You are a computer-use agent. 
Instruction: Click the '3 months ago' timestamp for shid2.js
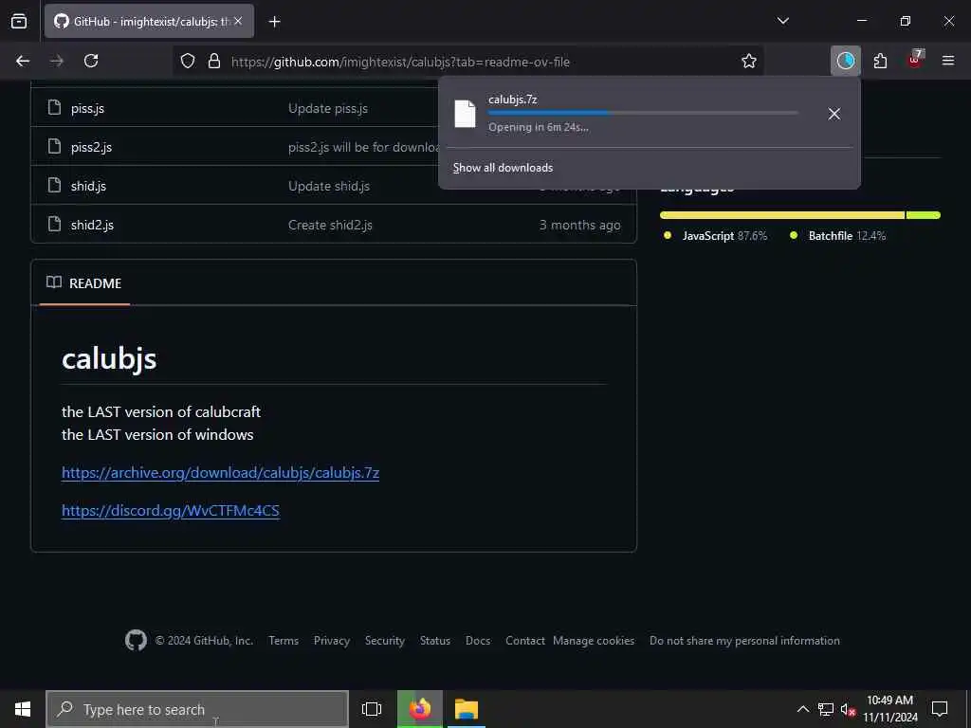tap(579, 225)
